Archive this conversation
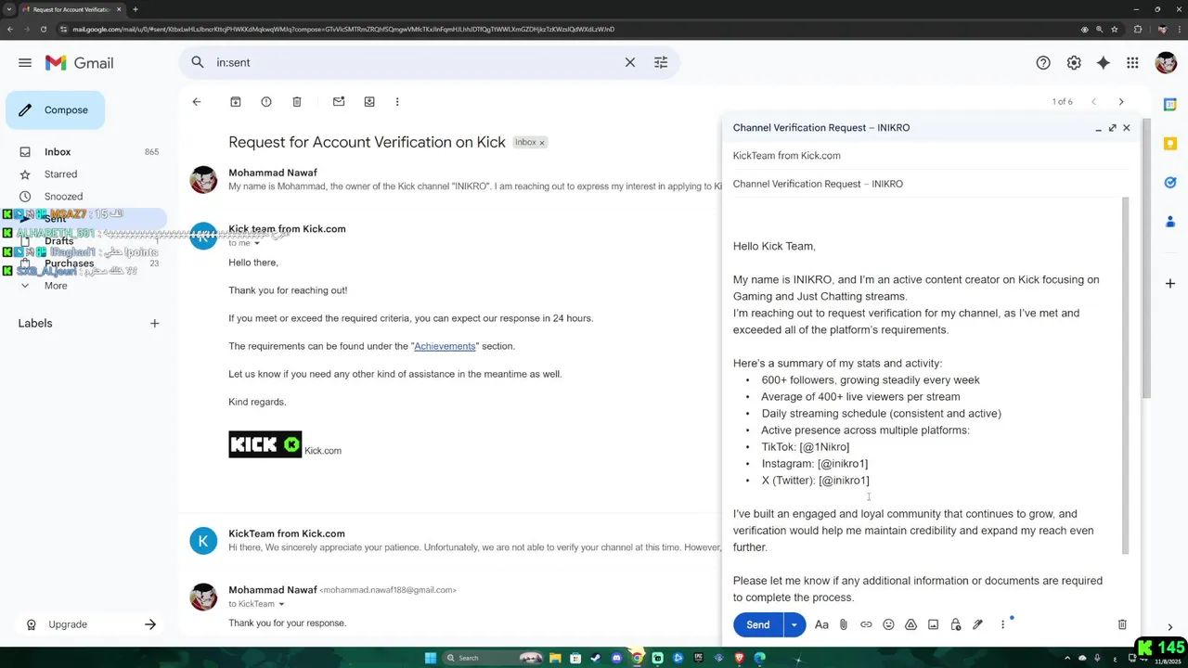Viewport: 1188px width, 668px height. pos(236,102)
